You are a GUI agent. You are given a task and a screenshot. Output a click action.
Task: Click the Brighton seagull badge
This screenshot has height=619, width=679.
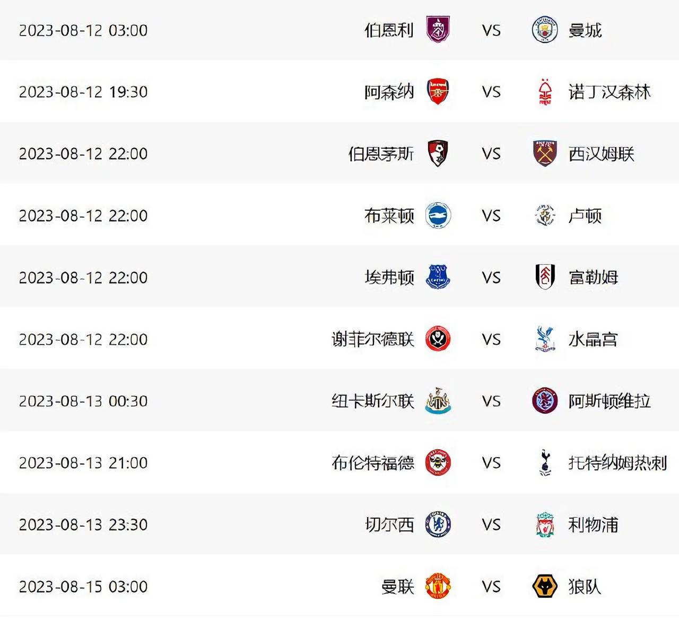(438, 216)
